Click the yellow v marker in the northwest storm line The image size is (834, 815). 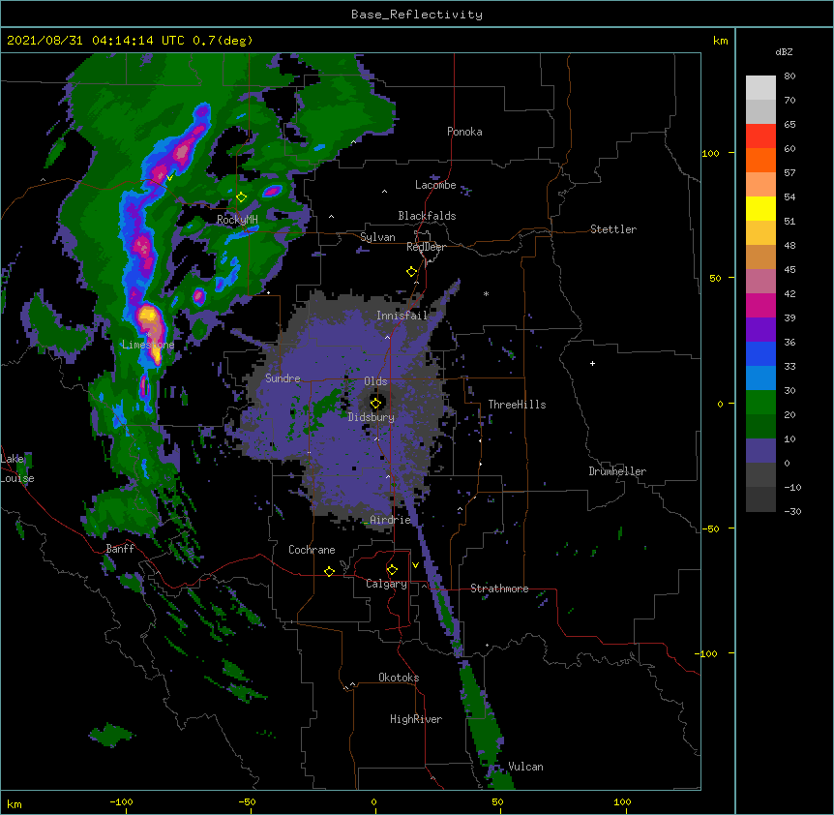(x=169, y=178)
